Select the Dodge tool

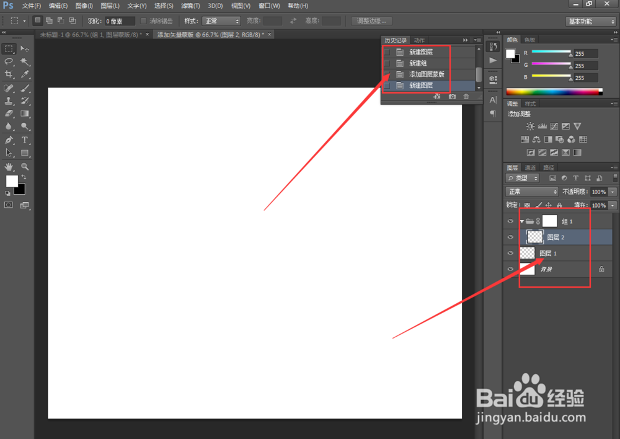click(25, 126)
